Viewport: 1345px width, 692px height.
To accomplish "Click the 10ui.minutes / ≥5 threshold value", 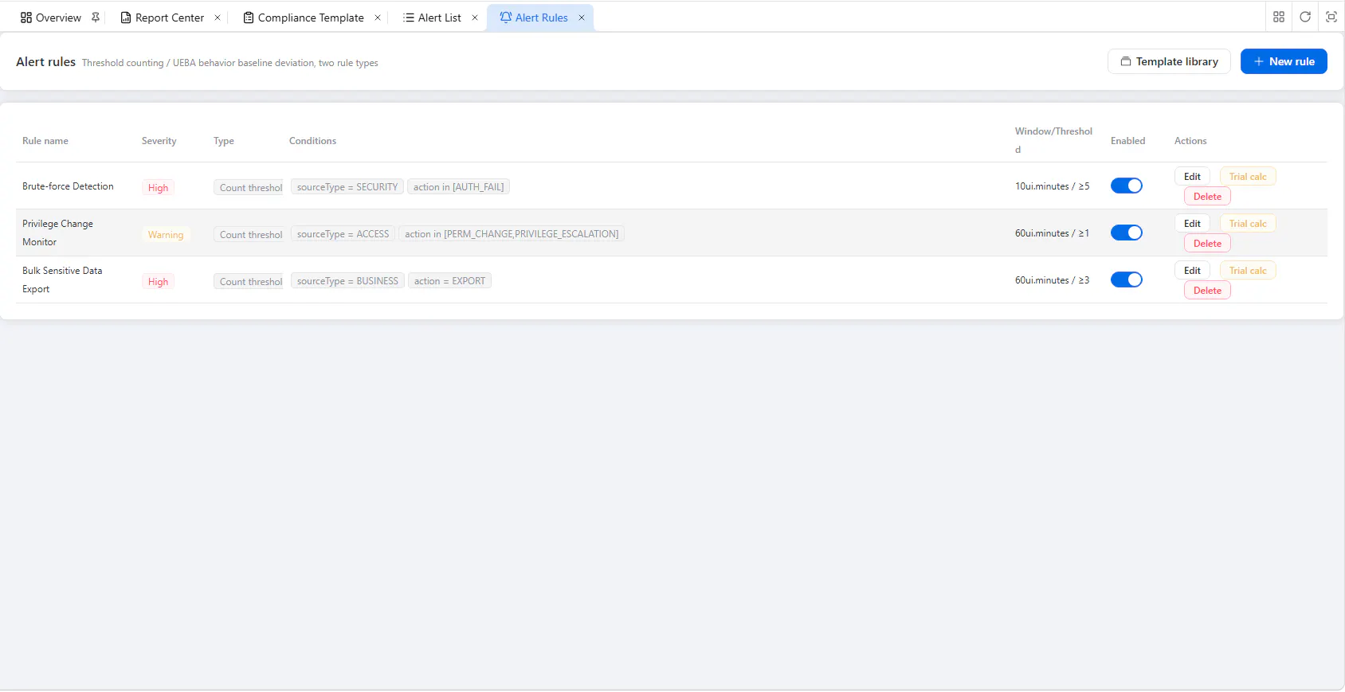I will (1052, 186).
